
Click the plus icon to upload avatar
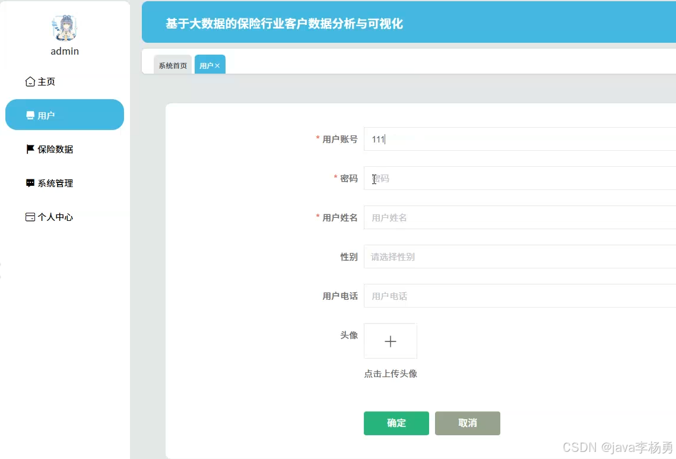click(390, 341)
